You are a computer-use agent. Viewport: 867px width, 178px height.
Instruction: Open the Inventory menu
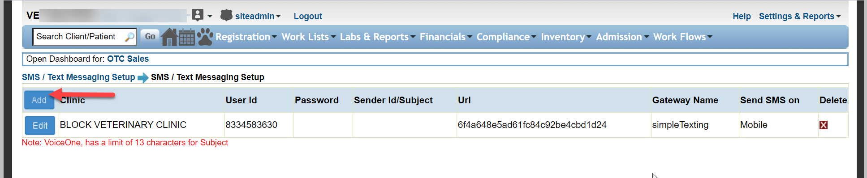click(566, 37)
